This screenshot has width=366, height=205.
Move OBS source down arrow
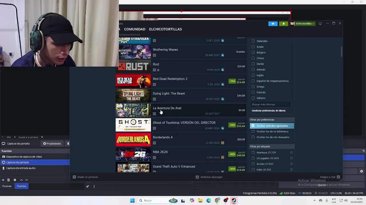27,180
